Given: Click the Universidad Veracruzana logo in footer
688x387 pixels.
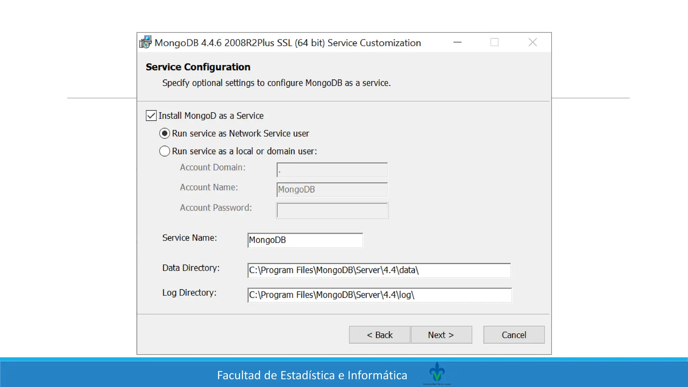Looking at the screenshot, I should (x=437, y=373).
